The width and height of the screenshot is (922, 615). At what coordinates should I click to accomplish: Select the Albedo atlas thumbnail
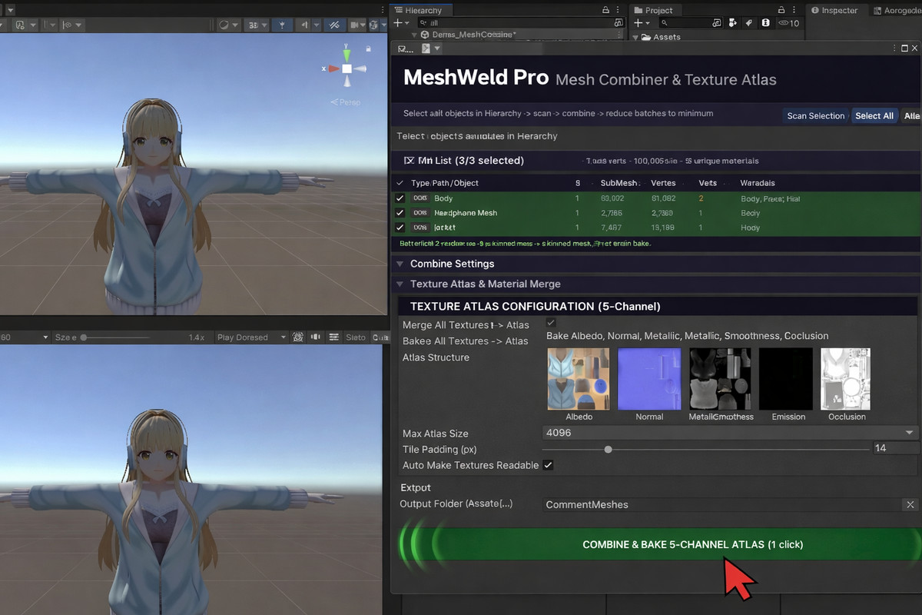pos(579,378)
